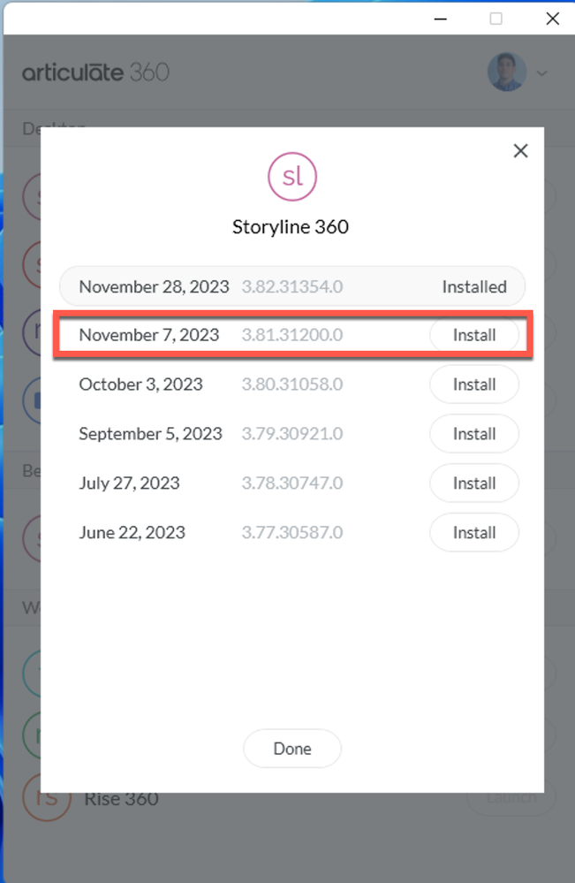575x883 pixels.
Task: Click version number 3.81.31200.0
Action: tap(291, 336)
